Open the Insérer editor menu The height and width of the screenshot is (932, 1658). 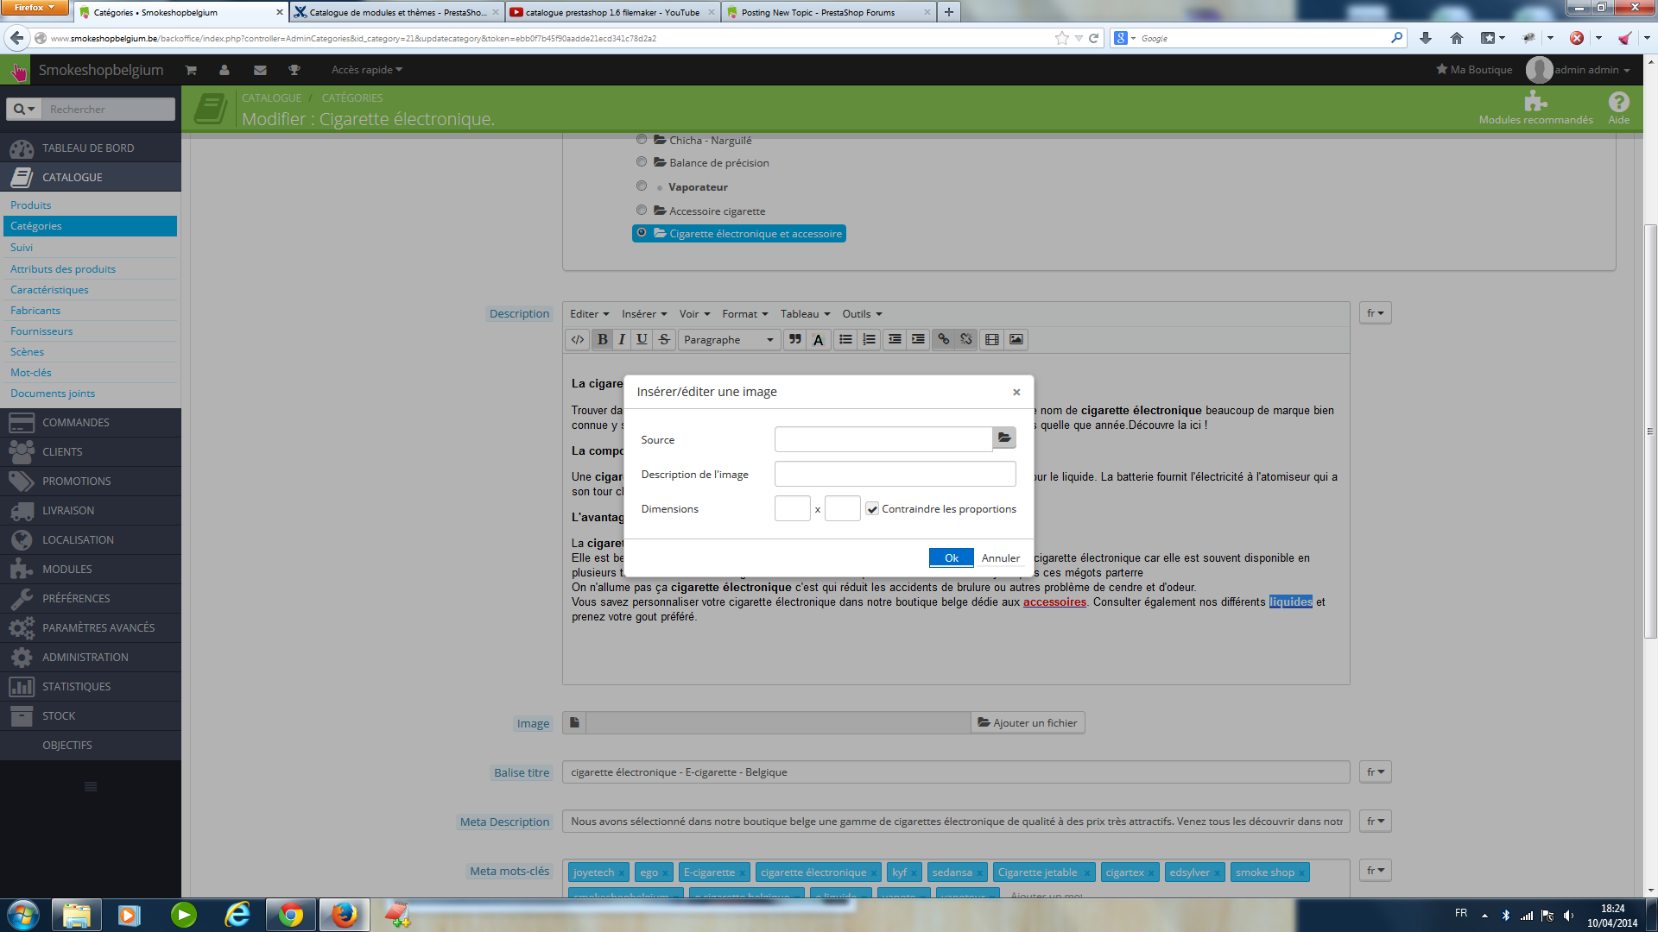point(643,314)
